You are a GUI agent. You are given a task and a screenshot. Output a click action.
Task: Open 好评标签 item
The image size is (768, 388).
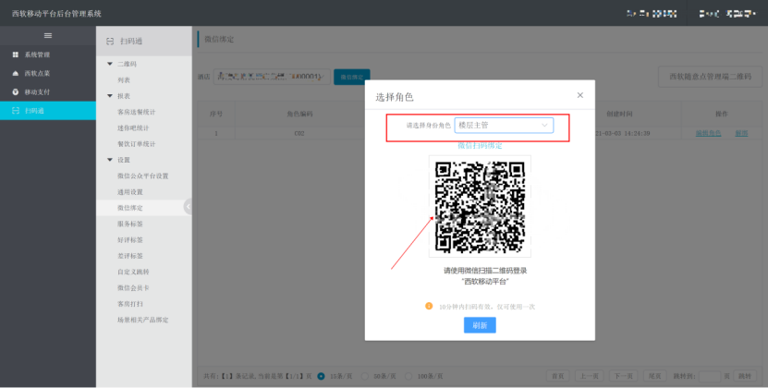(129, 240)
